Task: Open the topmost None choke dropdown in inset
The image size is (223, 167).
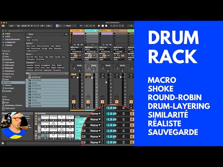Action: (96, 114)
